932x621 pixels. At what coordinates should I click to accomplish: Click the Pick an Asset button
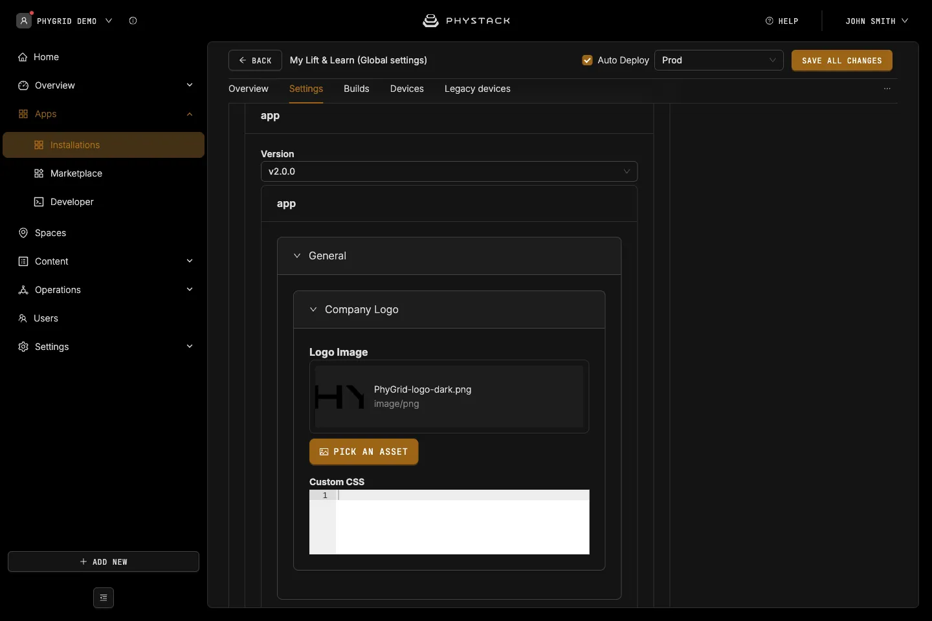pyautogui.click(x=364, y=452)
